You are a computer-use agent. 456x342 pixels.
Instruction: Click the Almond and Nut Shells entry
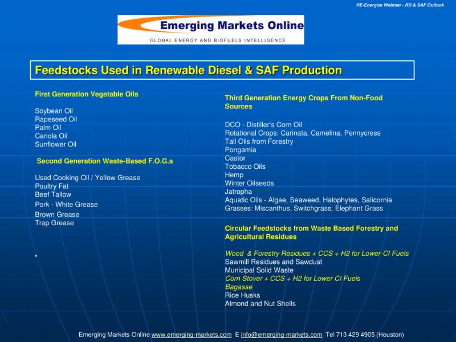[260, 304]
